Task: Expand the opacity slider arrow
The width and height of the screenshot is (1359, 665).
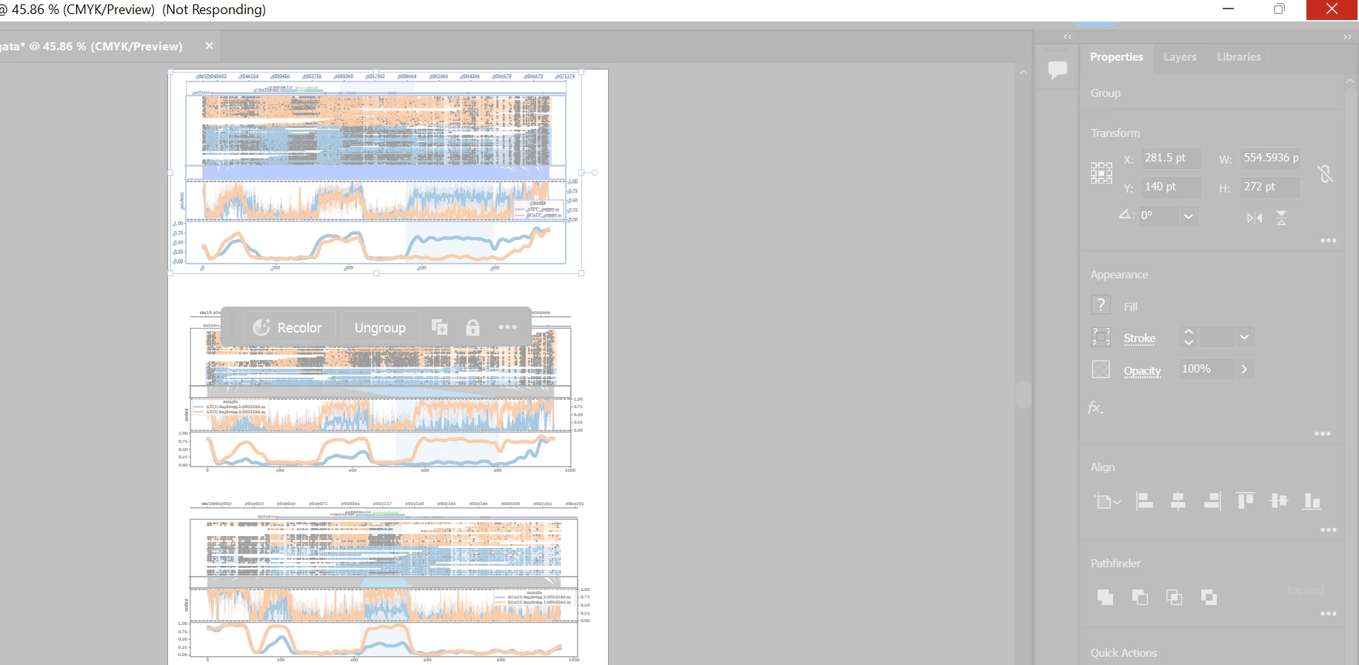Action: [1244, 369]
